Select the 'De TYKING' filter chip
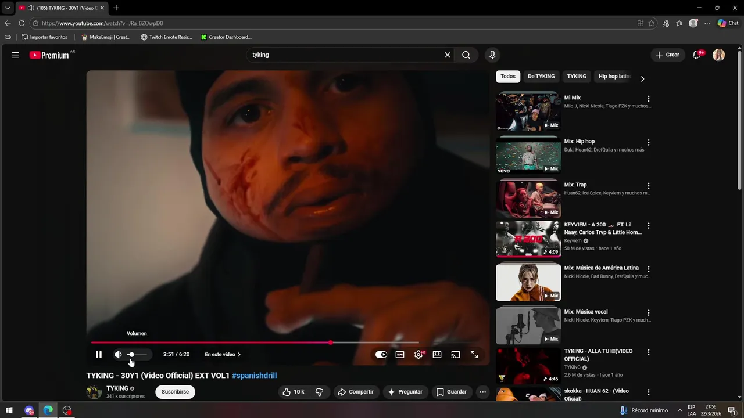 pos(541,77)
